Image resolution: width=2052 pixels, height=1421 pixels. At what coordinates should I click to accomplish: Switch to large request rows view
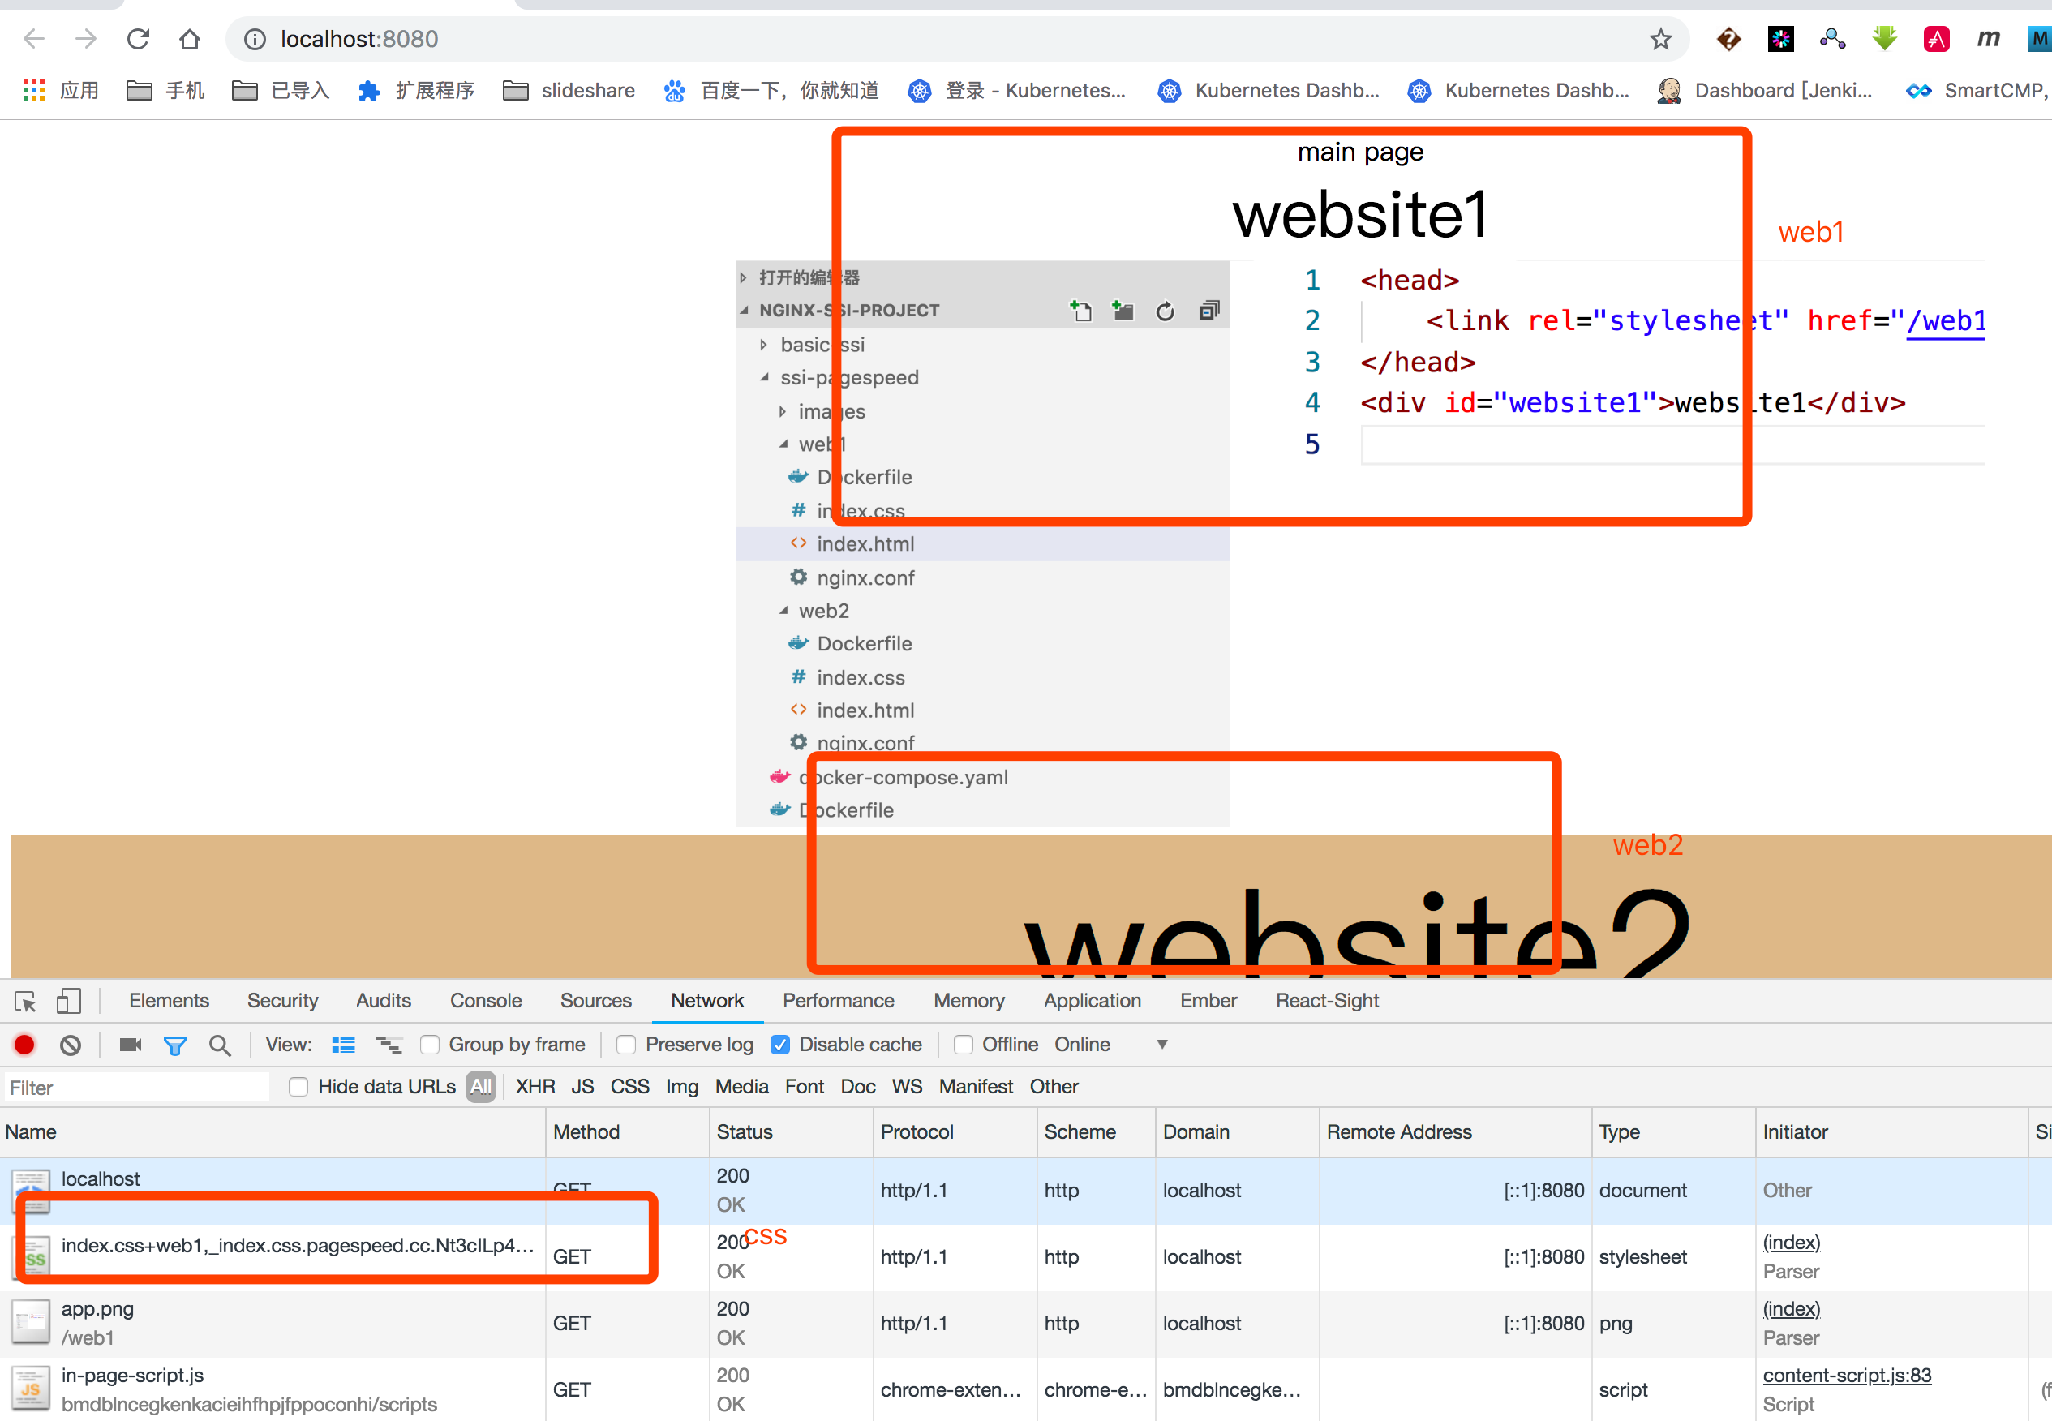344,1045
